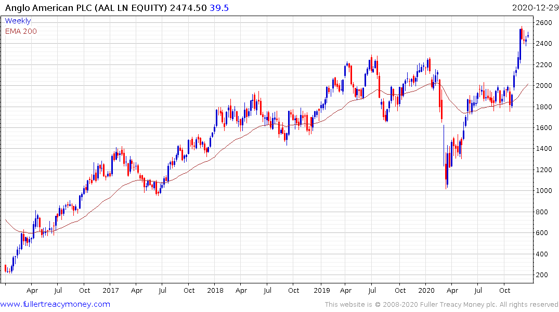The width and height of the screenshot is (559, 312).
Task: Open the www.fullertreacymoney.com link
Action: [55, 304]
